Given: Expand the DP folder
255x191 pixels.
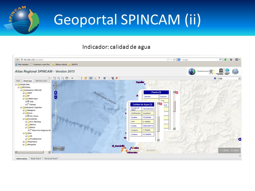Looking at the screenshot, I should (23, 96).
